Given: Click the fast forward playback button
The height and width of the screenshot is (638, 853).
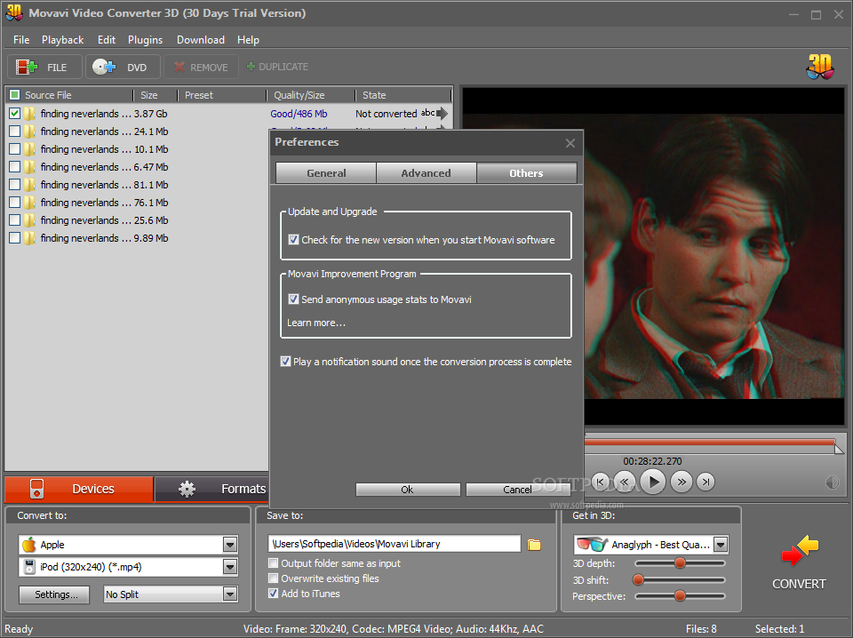Looking at the screenshot, I should (682, 482).
